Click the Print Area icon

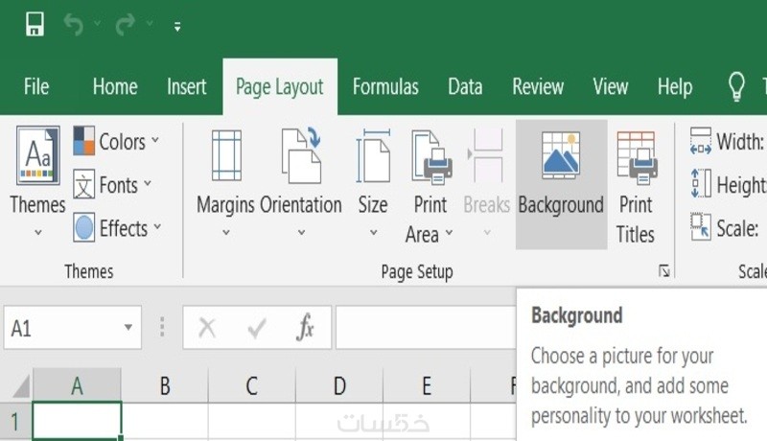430,156
